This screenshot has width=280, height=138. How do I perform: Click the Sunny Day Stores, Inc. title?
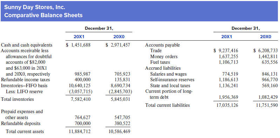(34, 7)
